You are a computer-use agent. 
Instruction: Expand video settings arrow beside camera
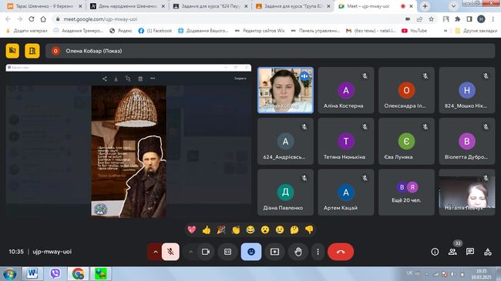[190, 252]
